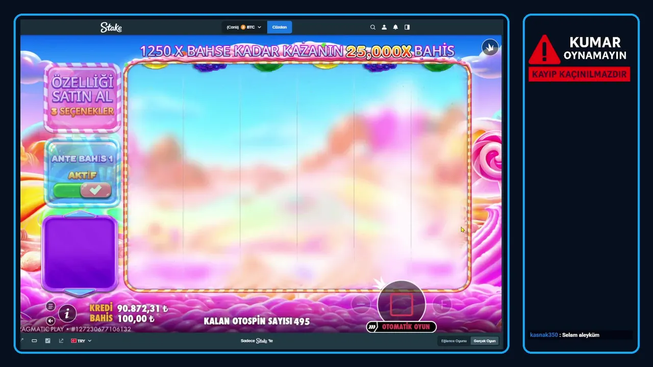
Task: Click the fullscreen arrow icon in footer
Action: (22, 340)
